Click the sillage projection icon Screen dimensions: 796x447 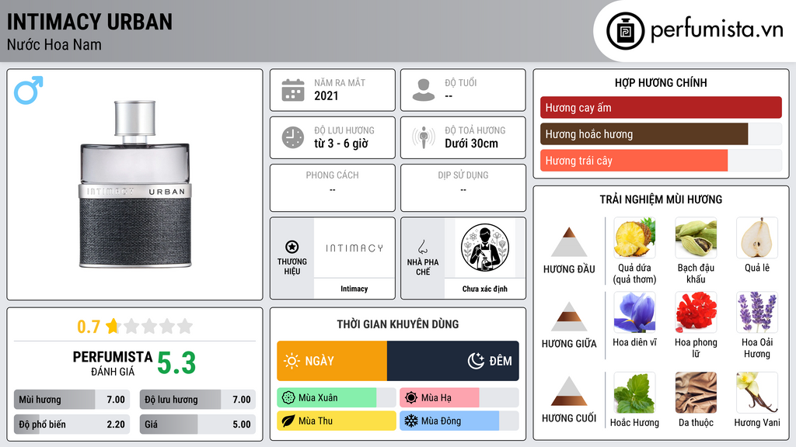[424, 137]
